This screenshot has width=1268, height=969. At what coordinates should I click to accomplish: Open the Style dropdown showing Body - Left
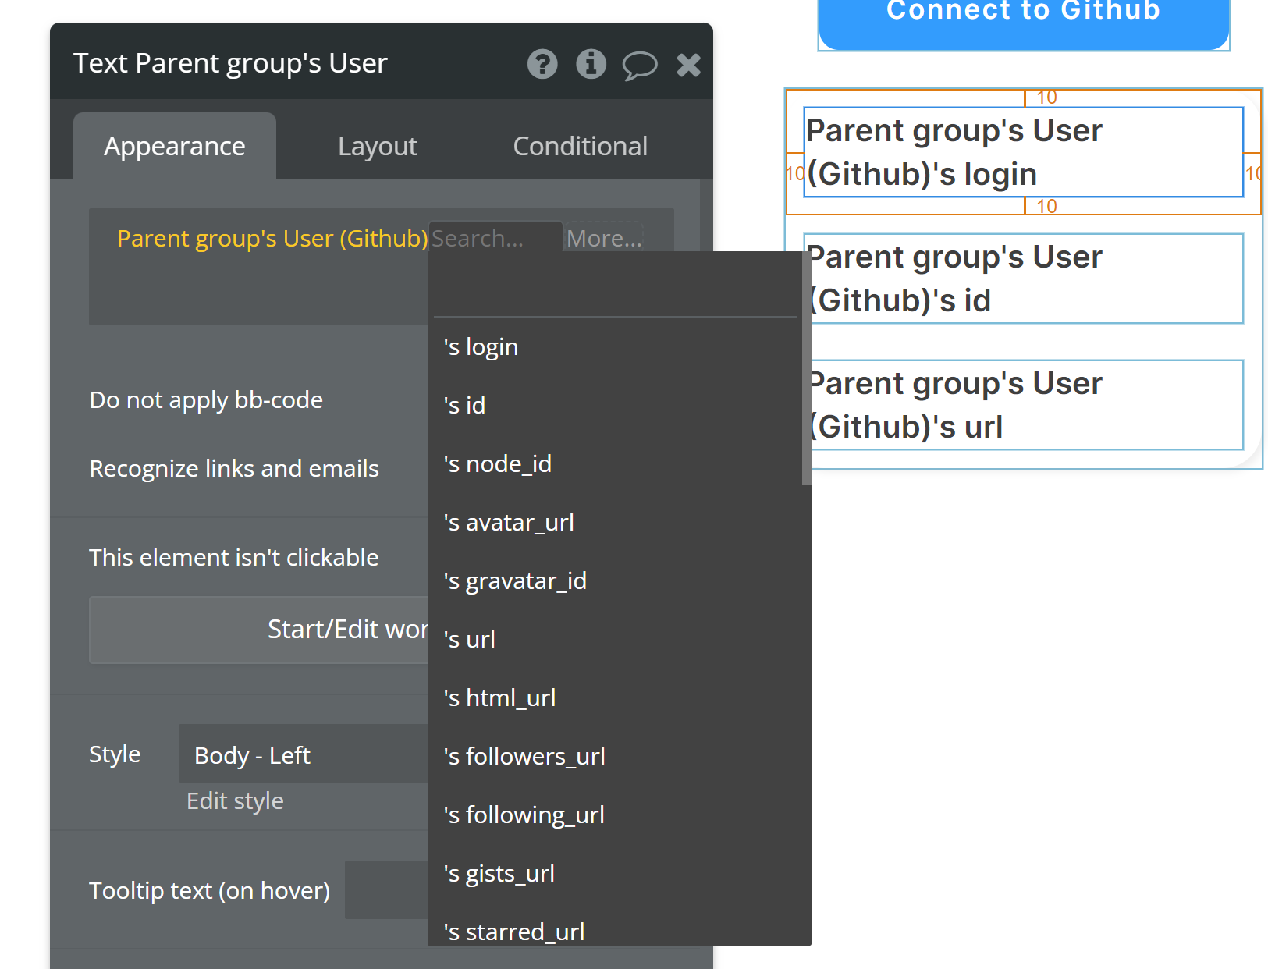pos(304,754)
